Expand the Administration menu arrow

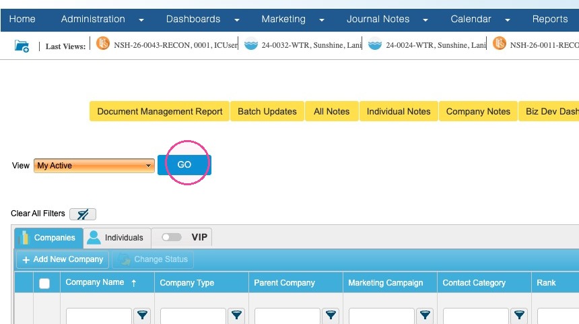point(141,20)
